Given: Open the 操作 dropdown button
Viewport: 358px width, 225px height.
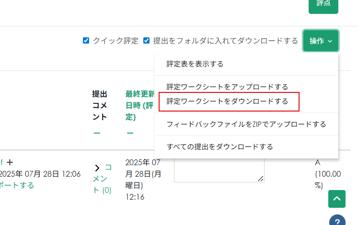Looking at the screenshot, I should coord(321,41).
